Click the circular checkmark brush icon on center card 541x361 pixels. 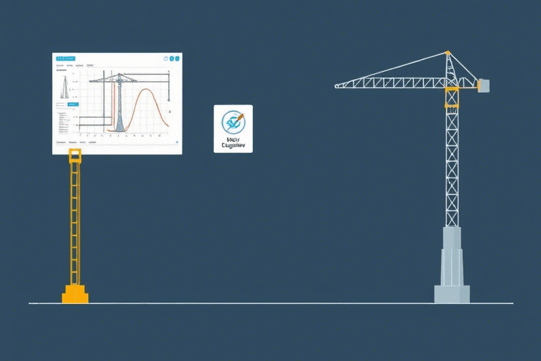(232, 122)
